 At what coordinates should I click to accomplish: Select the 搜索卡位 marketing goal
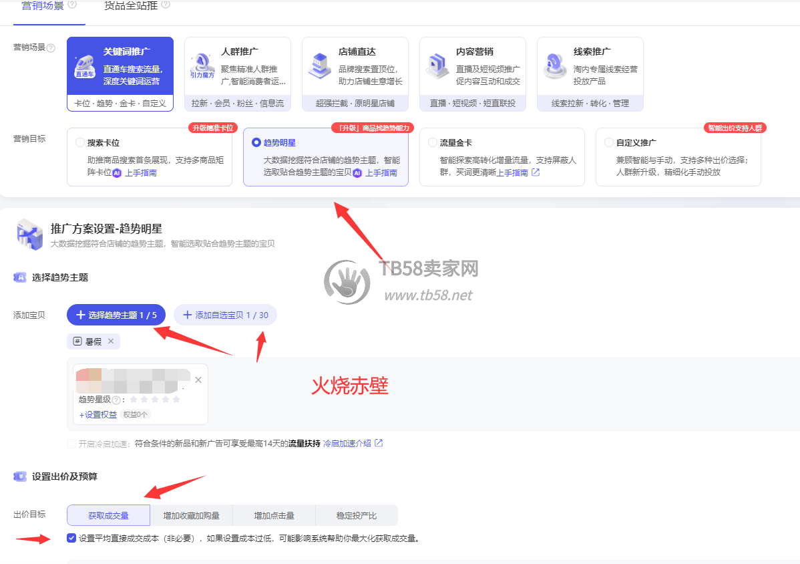80,142
